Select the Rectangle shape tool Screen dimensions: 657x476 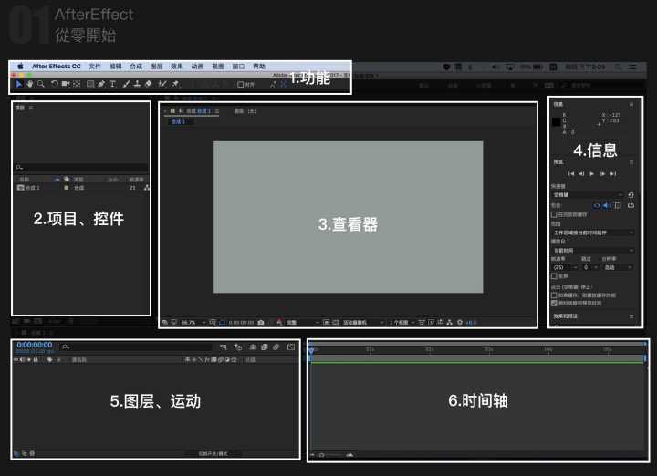click(90, 84)
